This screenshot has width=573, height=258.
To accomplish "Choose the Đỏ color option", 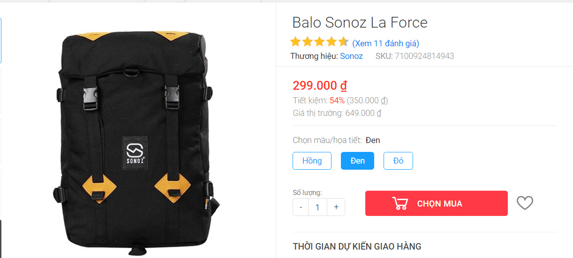I will click(x=398, y=161).
